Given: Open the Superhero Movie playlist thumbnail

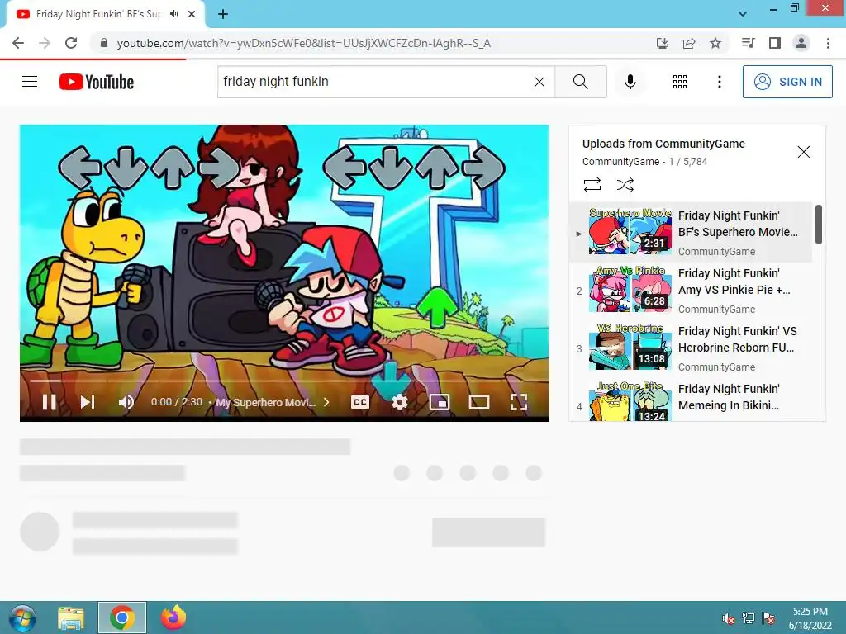Looking at the screenshot, I should 630,231.
